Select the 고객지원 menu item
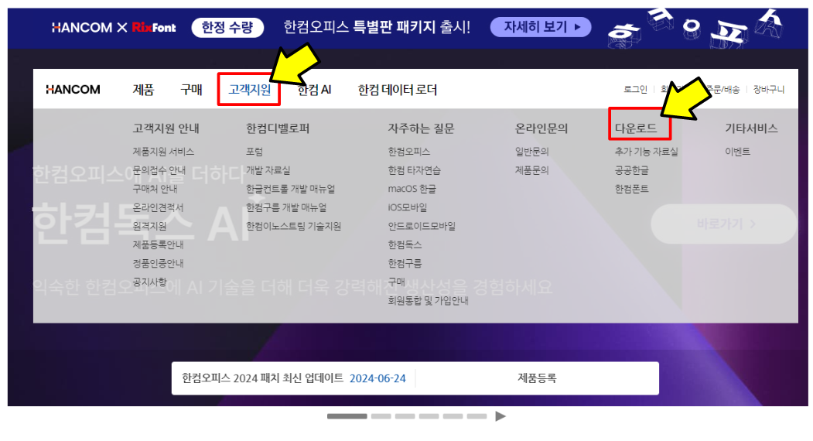 coord(249,90)
